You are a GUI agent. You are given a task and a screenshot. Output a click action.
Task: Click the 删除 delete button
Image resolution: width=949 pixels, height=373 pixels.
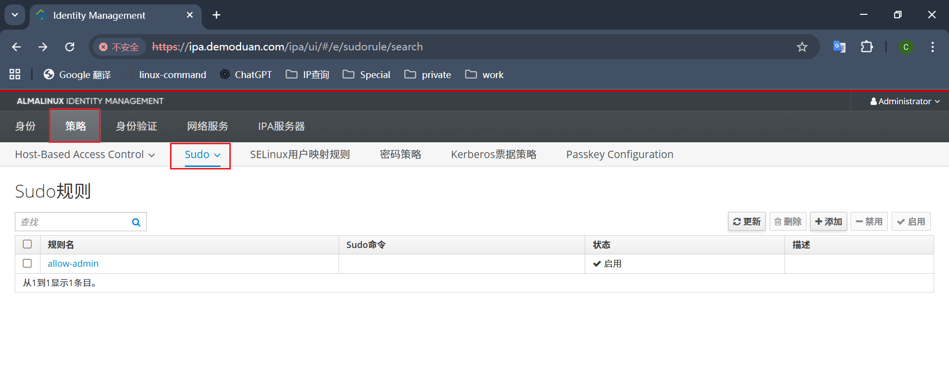pyautogui.click(x=788, y=222)
